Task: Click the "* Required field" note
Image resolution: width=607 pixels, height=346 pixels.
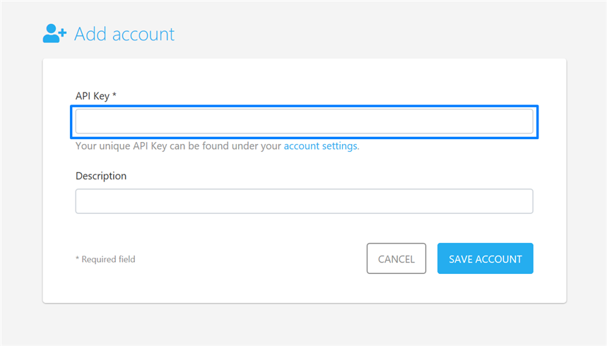Action: (x=105, y=259)
